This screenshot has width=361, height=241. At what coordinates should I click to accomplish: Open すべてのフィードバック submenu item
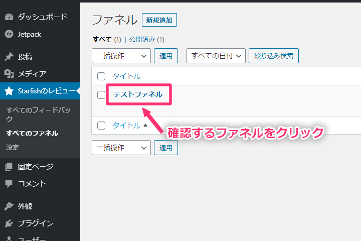coord(38,114)
